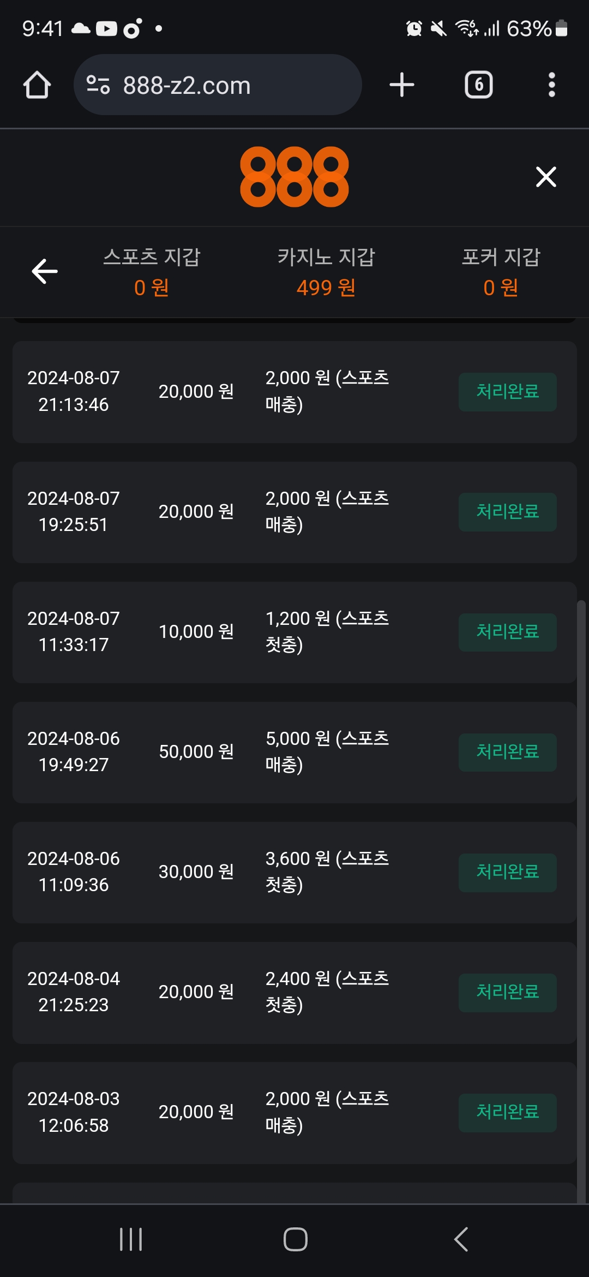Tap 처리완료 status for 21:13:46 deposit
This screenshot has width=589, height=1277.
(x=507, y=392)
